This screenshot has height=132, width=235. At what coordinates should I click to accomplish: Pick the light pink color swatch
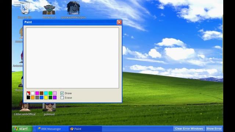(x=55, y=93)
